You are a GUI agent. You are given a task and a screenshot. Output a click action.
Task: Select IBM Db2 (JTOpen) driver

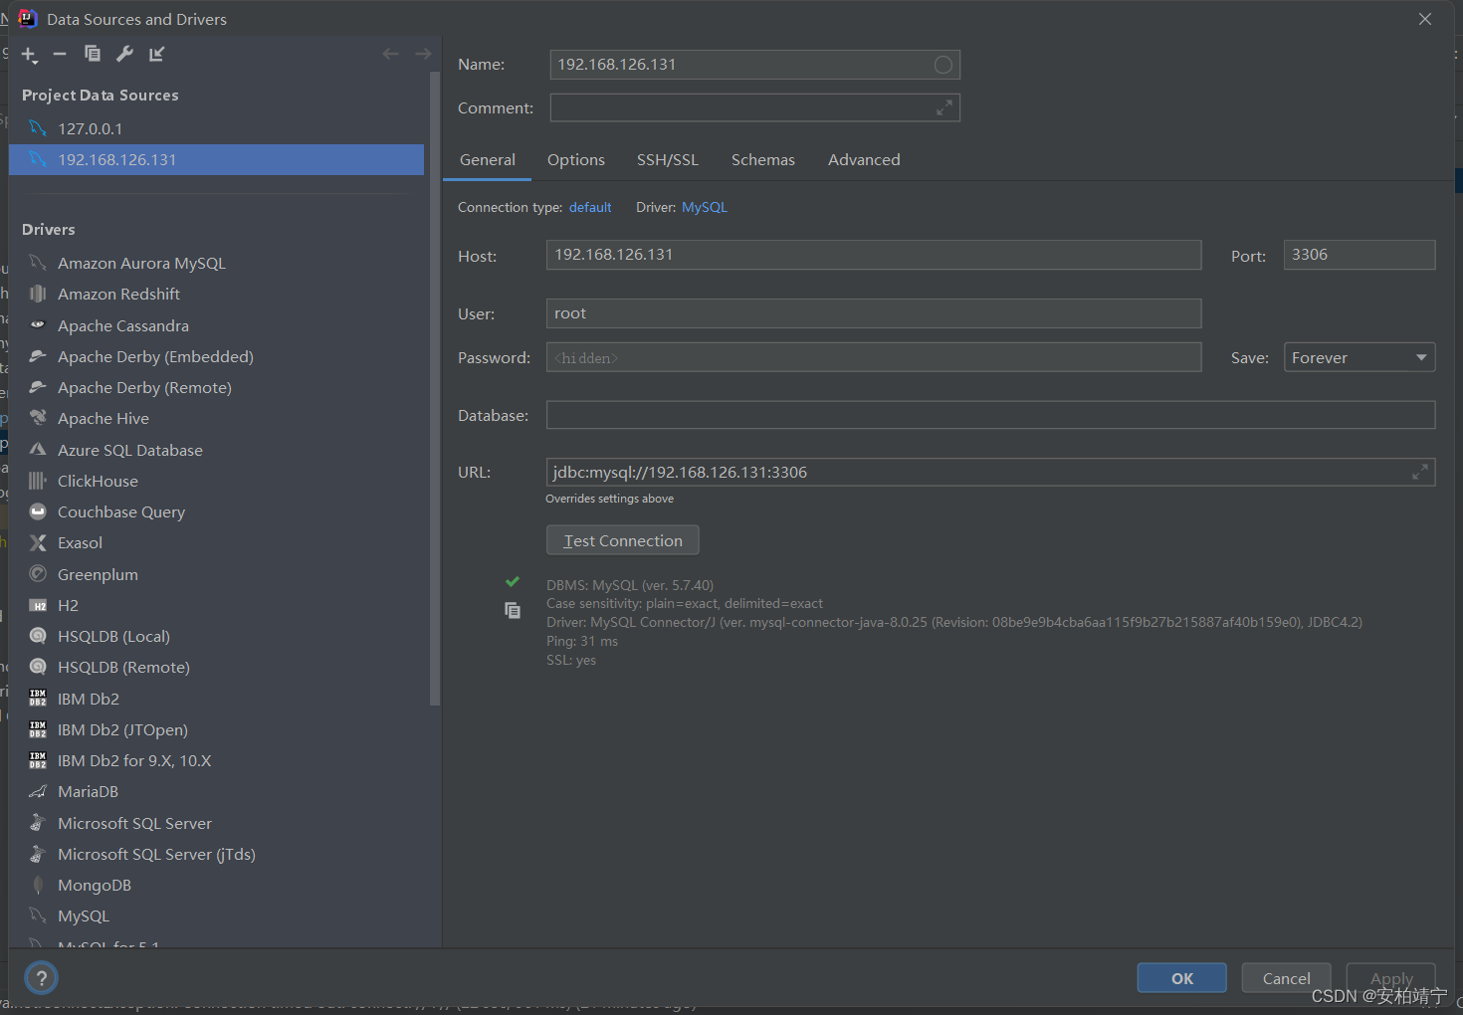217,729
